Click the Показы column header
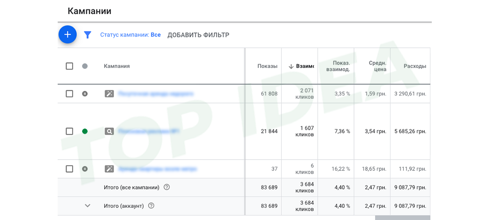The height and width of the screenshot is (220, 489). point(267,66)
